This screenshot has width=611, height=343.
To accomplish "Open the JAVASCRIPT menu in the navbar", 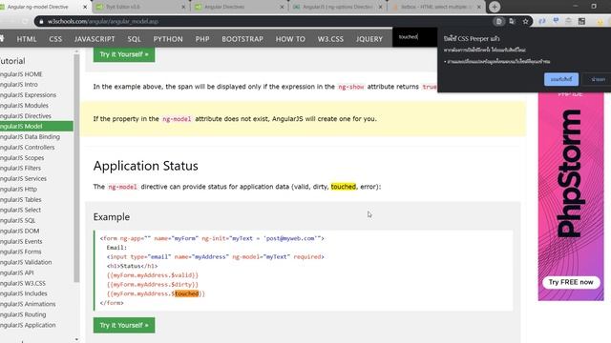I will pos(95,39).
